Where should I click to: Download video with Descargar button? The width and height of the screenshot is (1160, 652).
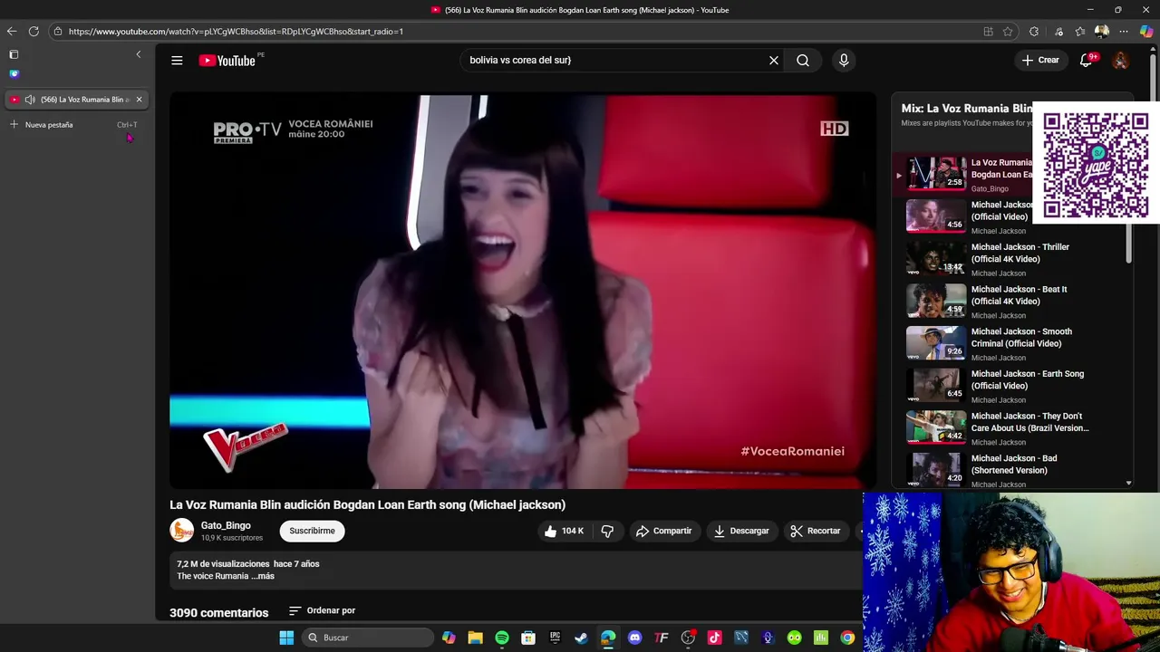click(x=741, y=531)
